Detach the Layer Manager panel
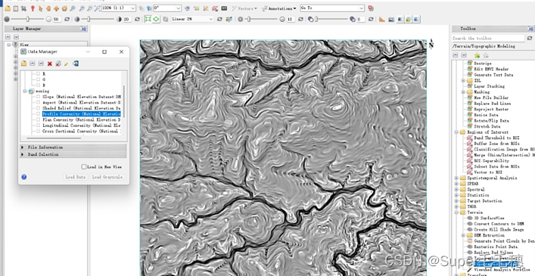Viewport: 535px width, 276px height. [83, 29]
